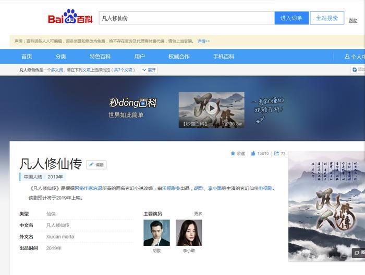Go to the 首页 nav item

point(27,56)
